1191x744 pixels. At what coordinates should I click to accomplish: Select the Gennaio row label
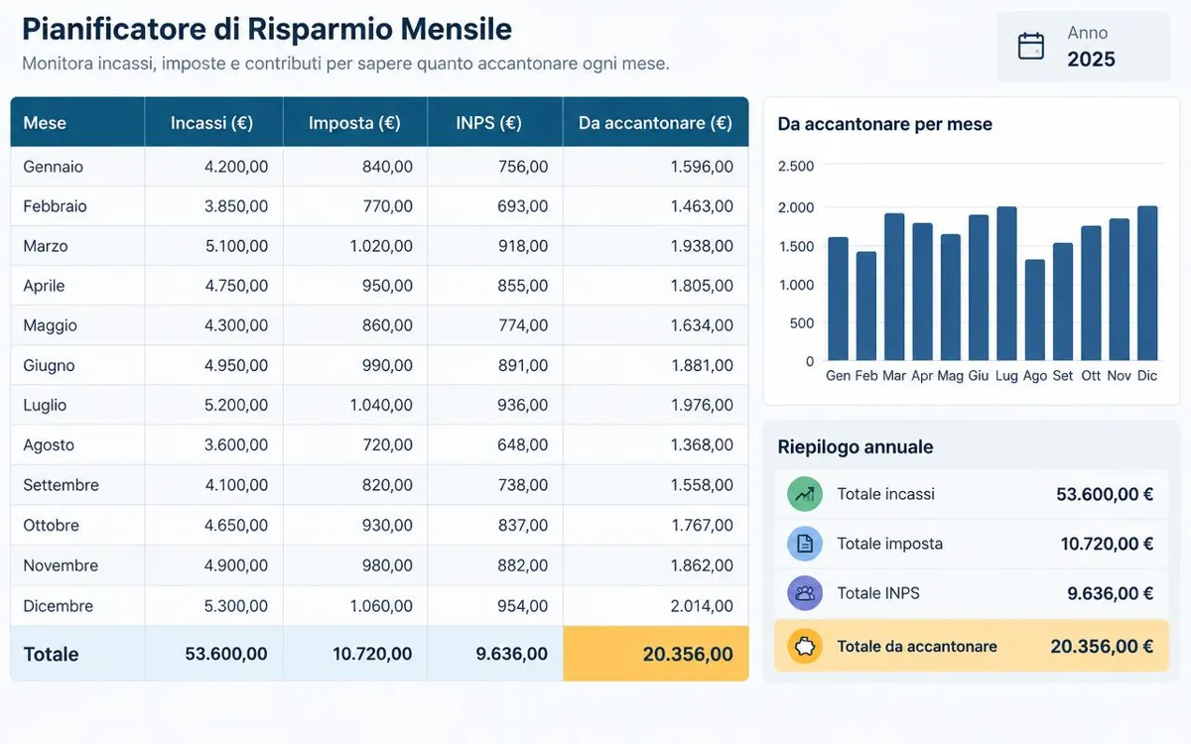tap(54, 167)
